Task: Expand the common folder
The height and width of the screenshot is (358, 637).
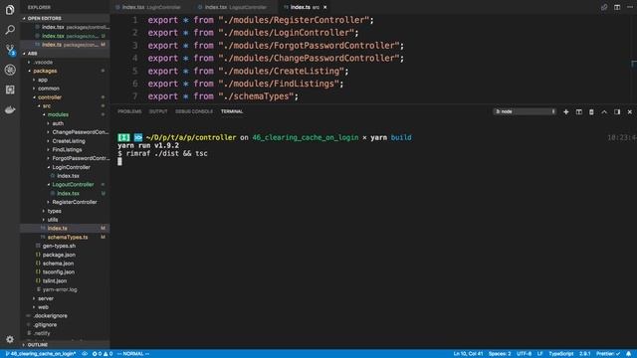Action: click(49, 89)
